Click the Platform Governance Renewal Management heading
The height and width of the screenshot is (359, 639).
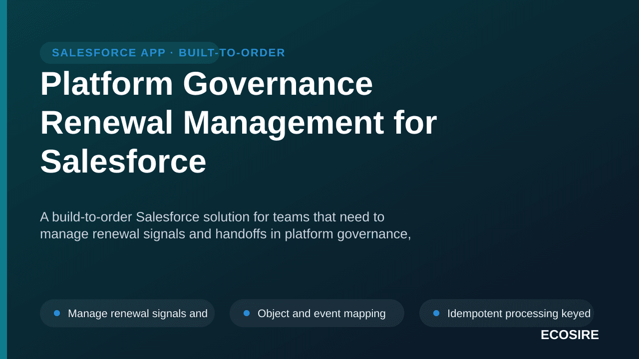coord(239,123)
